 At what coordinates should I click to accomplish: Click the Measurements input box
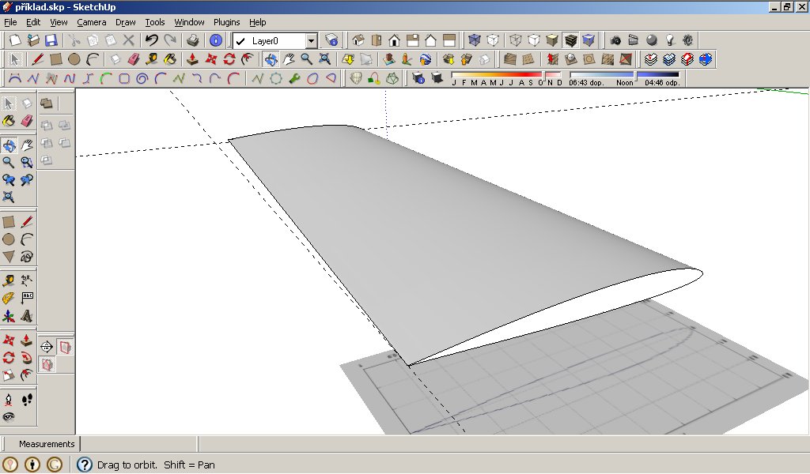[138, 444]
